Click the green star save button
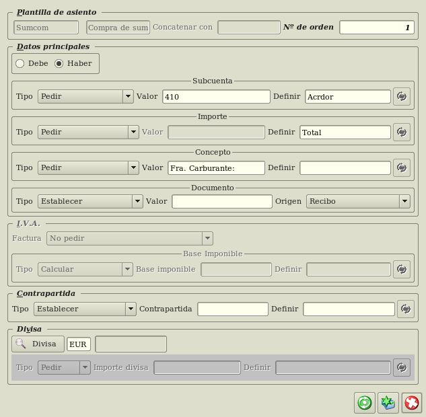The width and height of the screenshot is (426, 417). (388, 402)
